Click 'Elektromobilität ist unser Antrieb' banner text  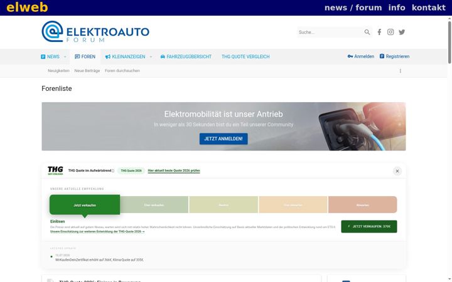coord(223,114)
